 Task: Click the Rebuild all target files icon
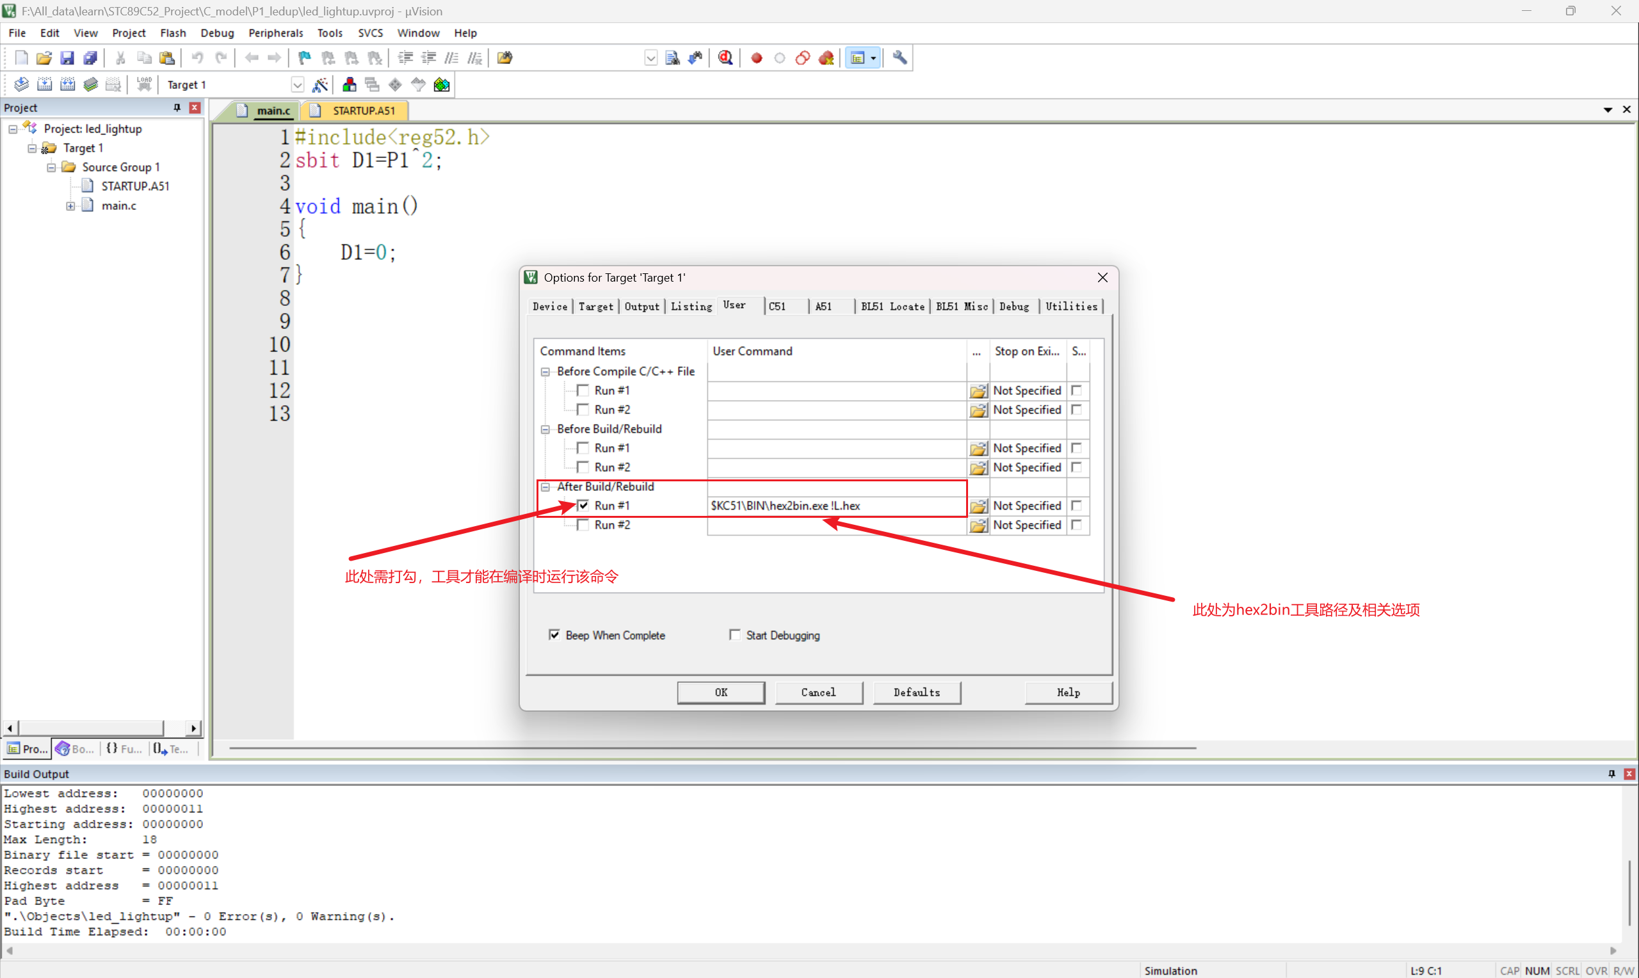(67, 85)
